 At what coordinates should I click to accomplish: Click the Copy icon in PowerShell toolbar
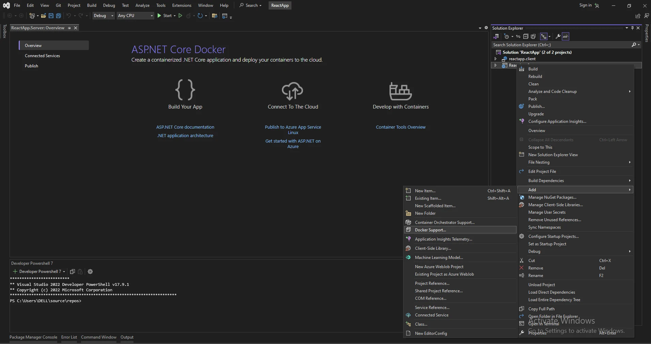pos(72,272)
